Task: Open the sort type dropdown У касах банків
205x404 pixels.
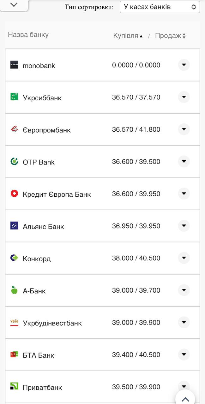Action: [160, 7]
